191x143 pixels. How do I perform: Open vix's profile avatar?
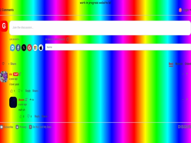pyautogui.click(x=4, y=77)
